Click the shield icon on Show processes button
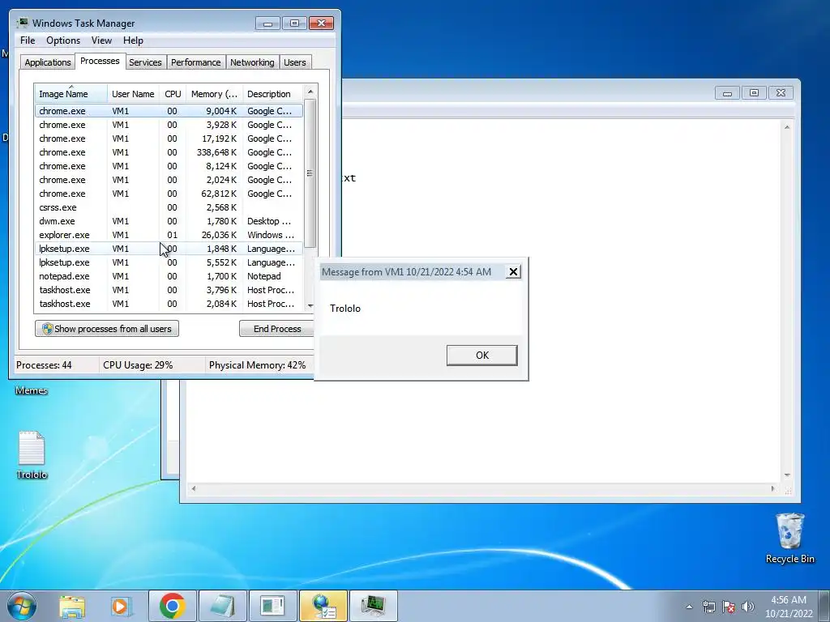 click(x=47, y=329)
